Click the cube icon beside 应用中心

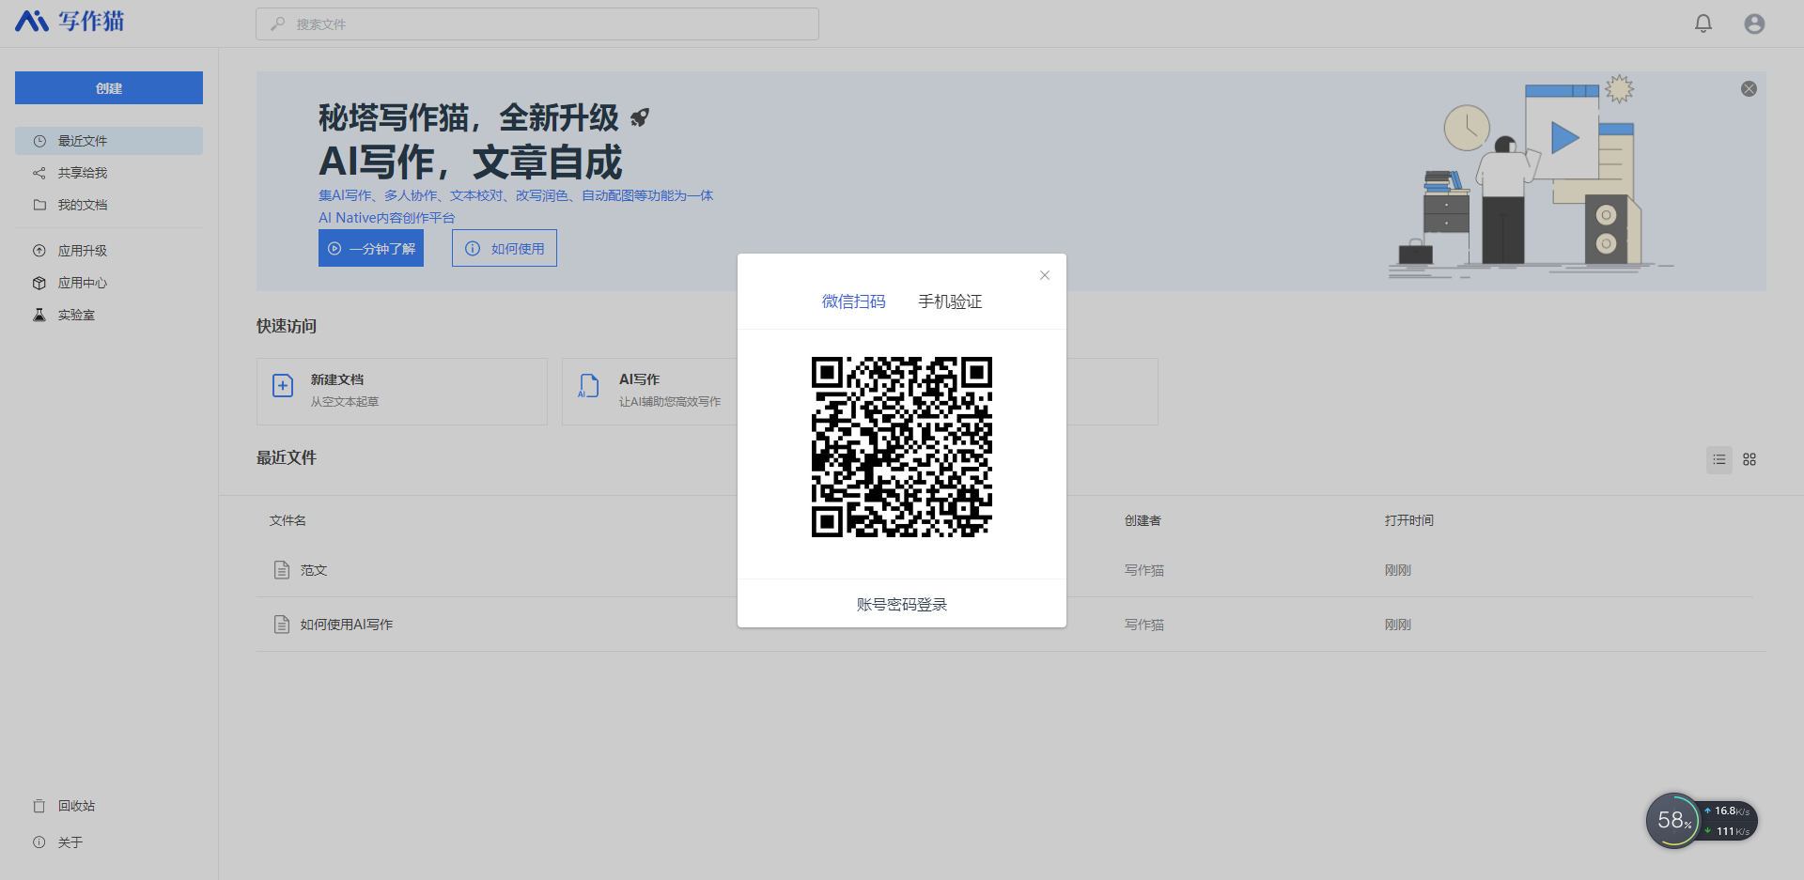[x=39, y=283]
